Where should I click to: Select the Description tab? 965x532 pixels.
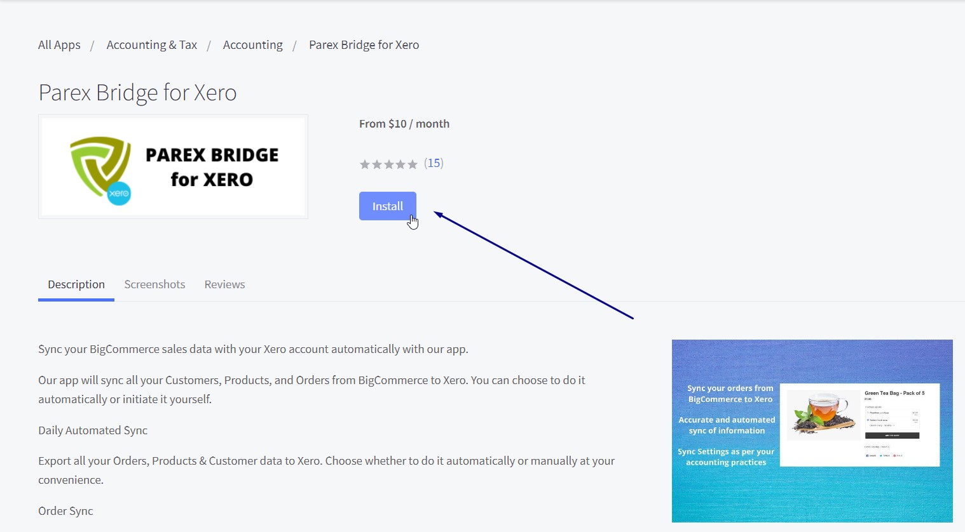[x=76, y=284]
